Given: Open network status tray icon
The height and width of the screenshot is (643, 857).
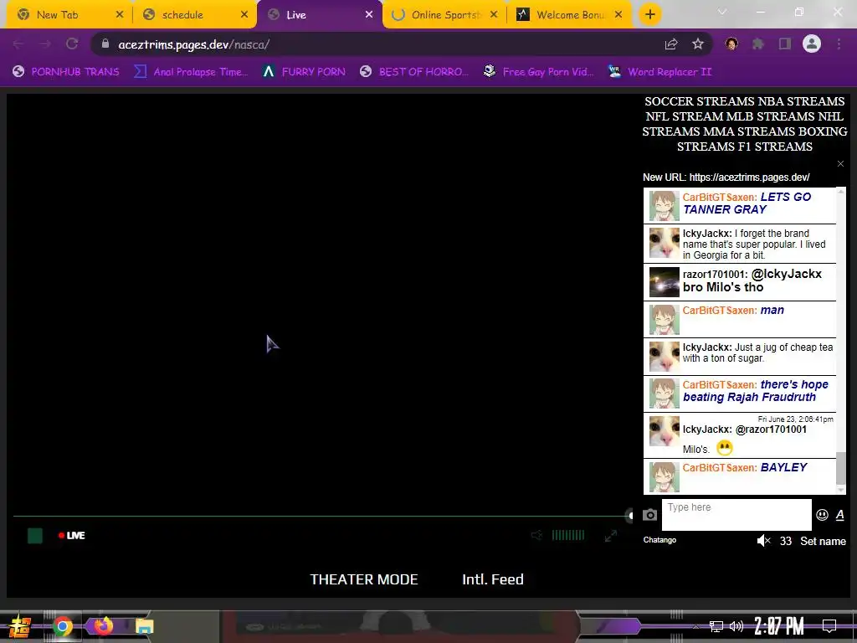Looking at the screenshot, I should tap(716, 626).
